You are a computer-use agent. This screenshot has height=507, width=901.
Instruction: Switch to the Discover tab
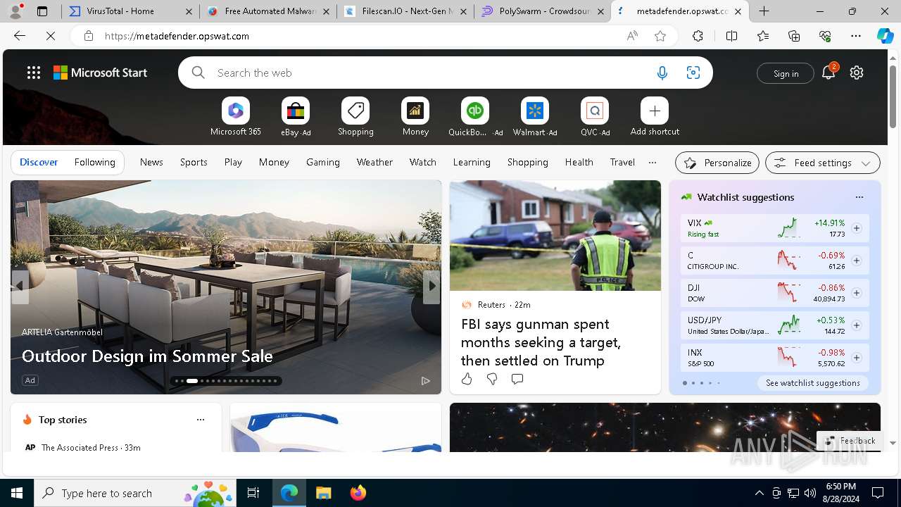pyautogui.click(x=39, y=162)
